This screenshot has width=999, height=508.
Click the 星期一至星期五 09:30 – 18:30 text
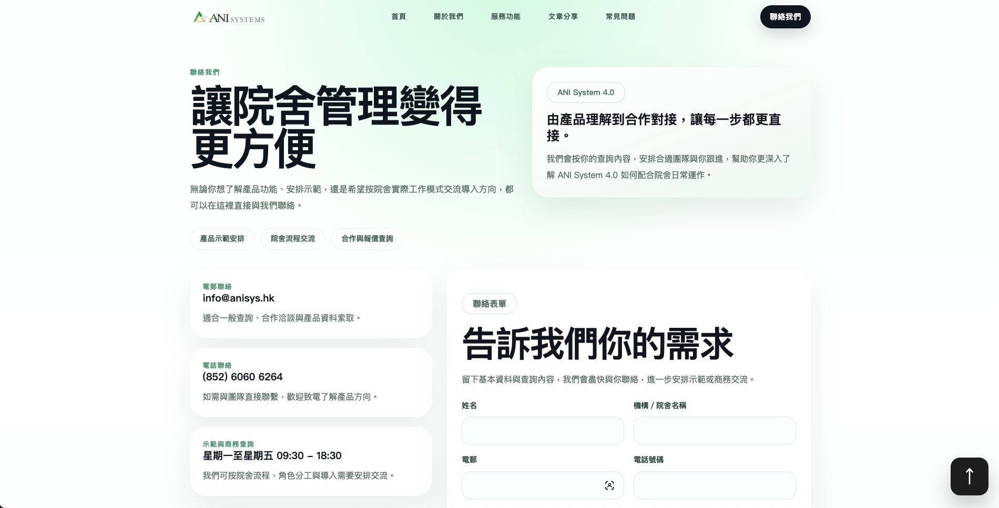[x=272, y=455]
